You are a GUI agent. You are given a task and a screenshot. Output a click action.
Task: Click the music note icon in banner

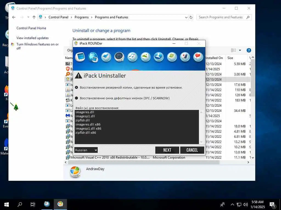tap(133, 57)
